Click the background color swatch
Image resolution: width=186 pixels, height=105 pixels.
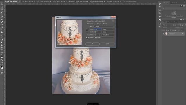[3, 68]
